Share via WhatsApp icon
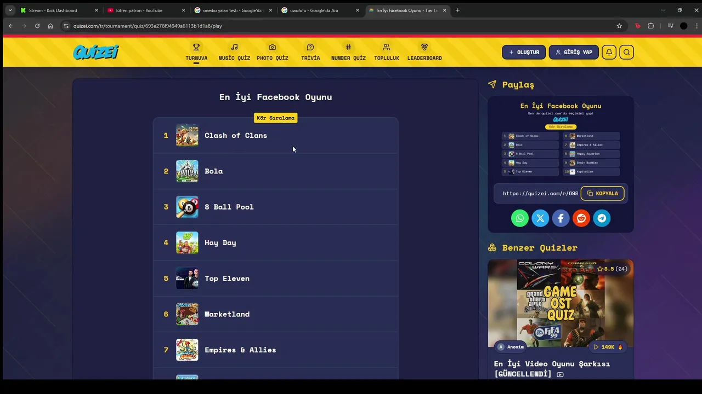Viewport: 702px width, 394px height. [520, 218]
